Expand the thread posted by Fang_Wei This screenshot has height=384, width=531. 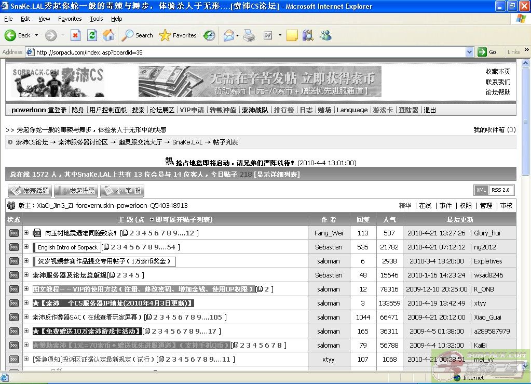click(x=26, y=233)
